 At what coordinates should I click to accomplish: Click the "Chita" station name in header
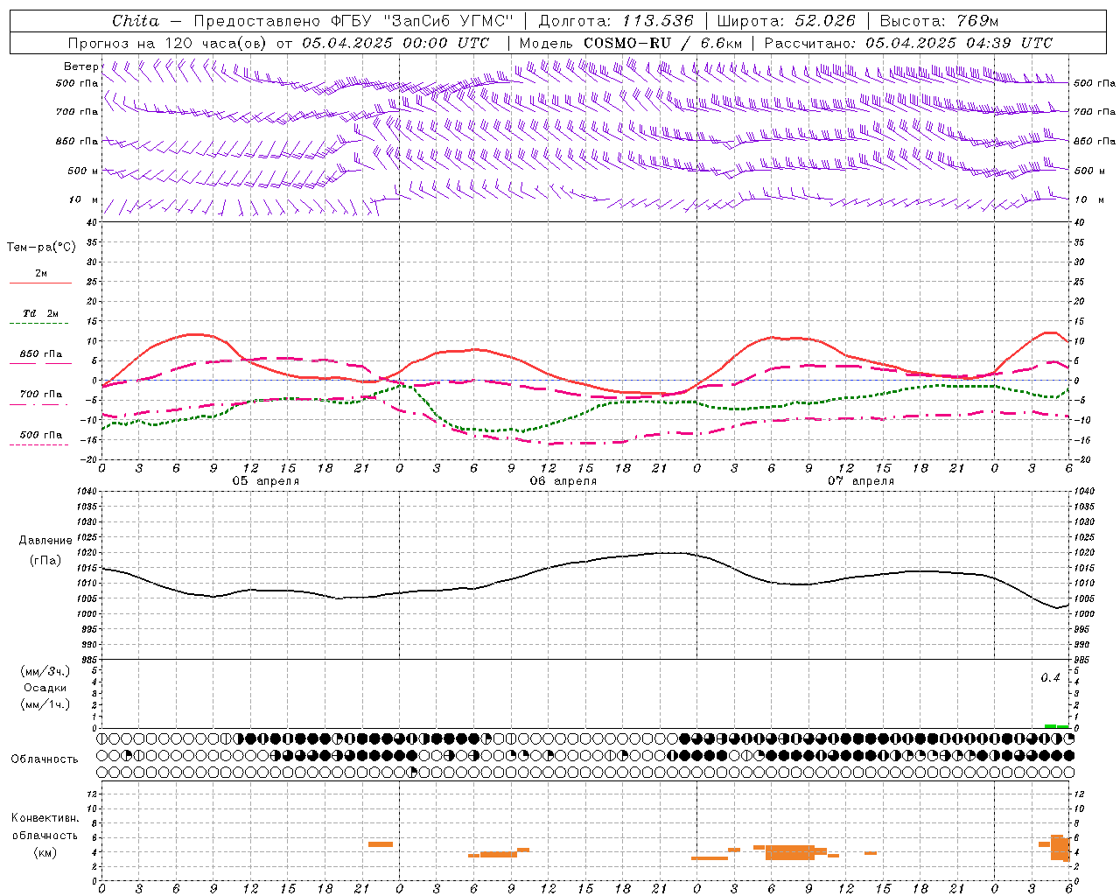(136, 21)
